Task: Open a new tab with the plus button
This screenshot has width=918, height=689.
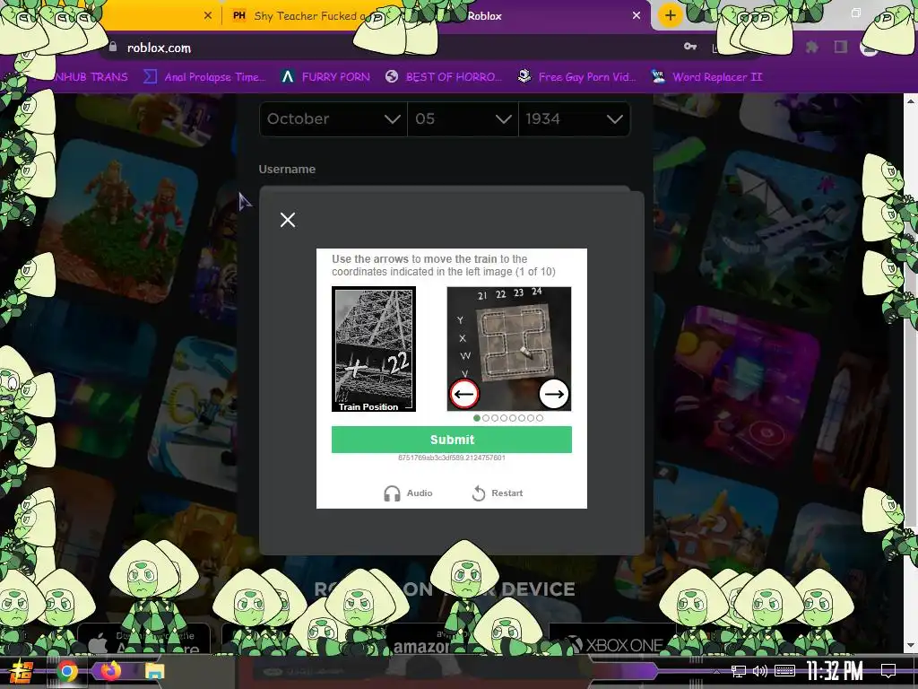Action: 671,16
